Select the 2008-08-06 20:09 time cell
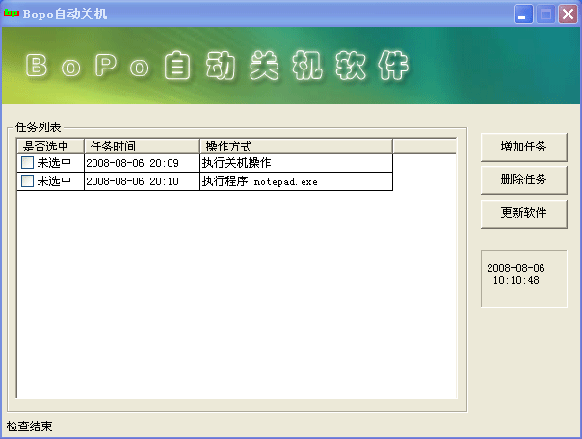 tap(141, 163)
